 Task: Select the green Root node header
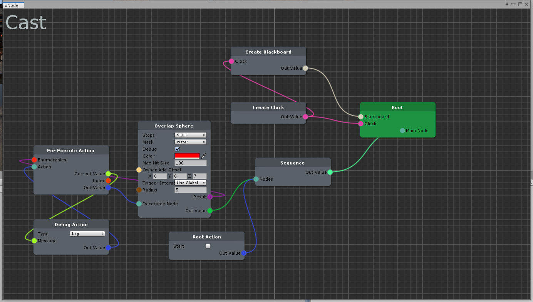pyautogui.click(x=398, y=107)
